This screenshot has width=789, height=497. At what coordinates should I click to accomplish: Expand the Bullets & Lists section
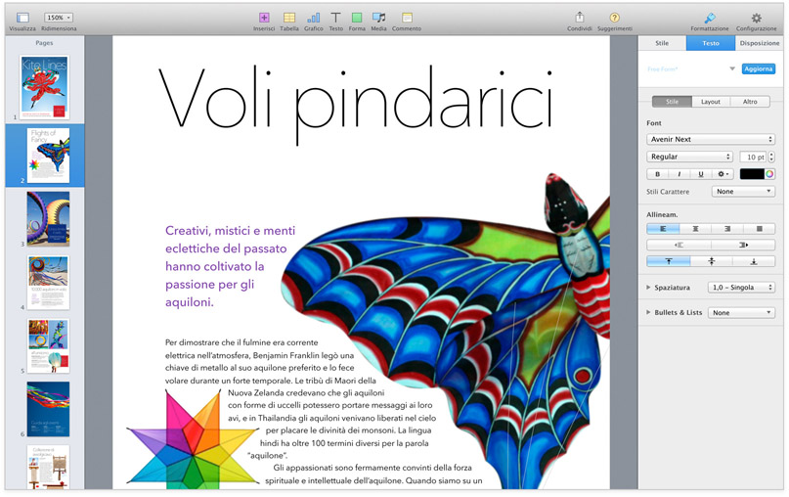(x=648, y=313)
